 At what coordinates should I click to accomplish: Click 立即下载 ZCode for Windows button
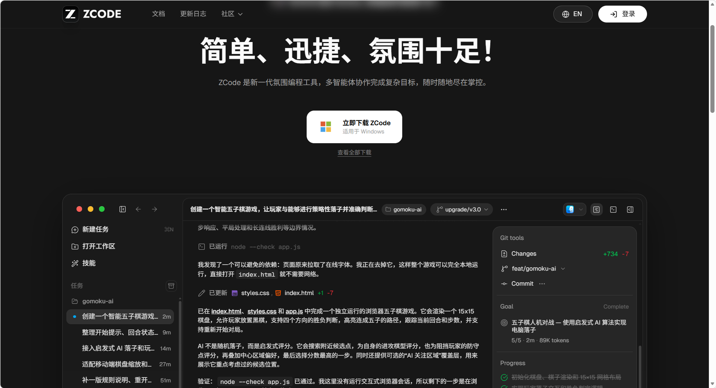click(354, 127)
